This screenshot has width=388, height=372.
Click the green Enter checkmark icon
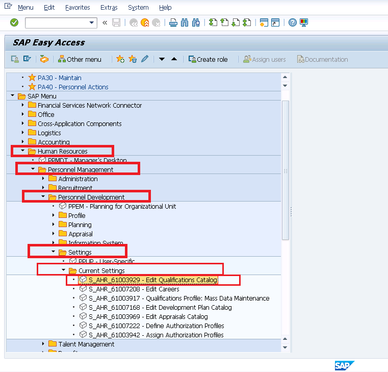pos(14,22)
